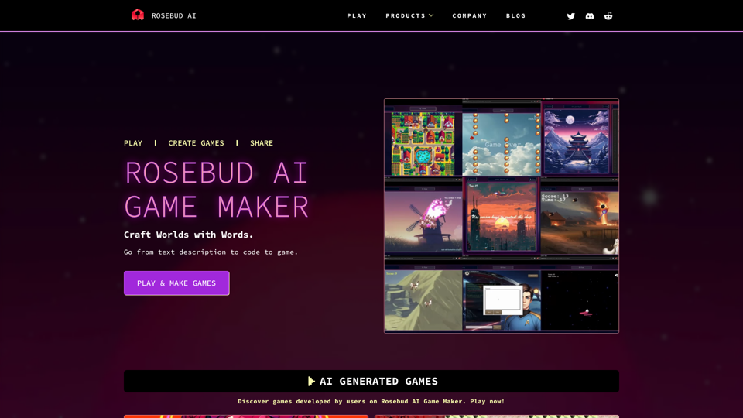Click the CREATE GAMES tagline text

pos(196,143)
